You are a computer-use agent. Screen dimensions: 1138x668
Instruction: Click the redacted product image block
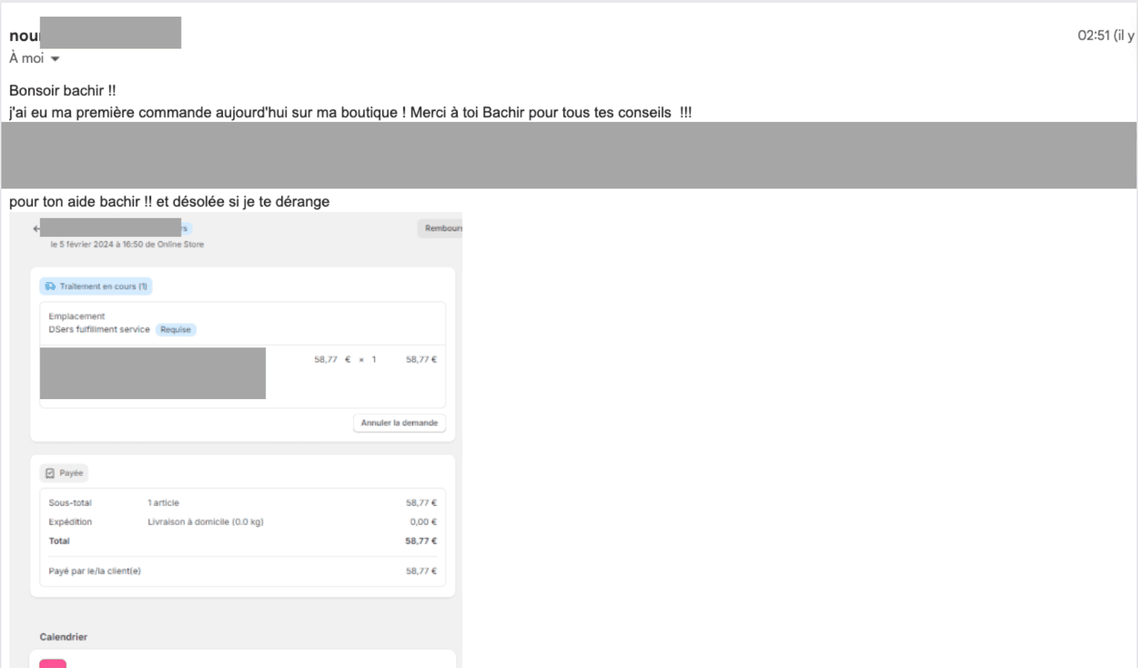coord(152,373)
